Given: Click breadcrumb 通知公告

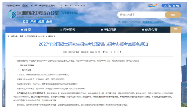Looking at the screenshot, I should click(x=51, y=36).
